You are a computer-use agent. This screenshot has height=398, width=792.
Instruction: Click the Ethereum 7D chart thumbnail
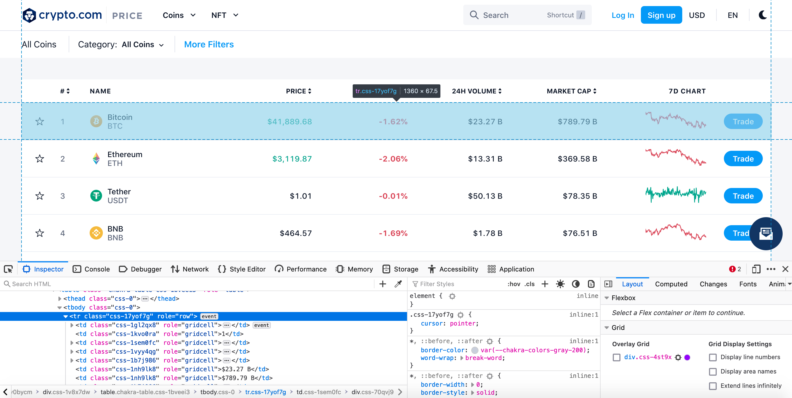point(675,157)
